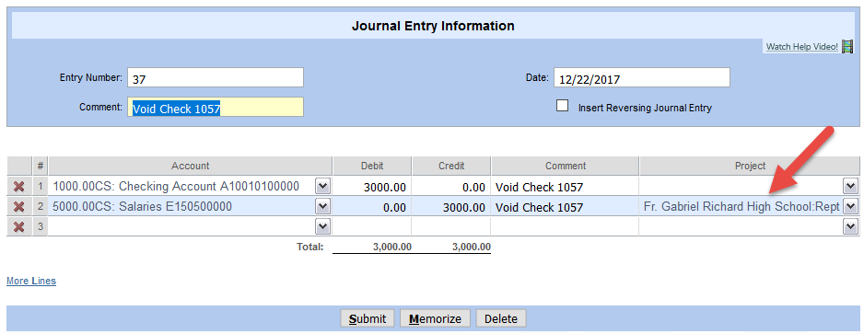Open the Watch Help Video link
The image size is (864, 334).
coord(802,47)
